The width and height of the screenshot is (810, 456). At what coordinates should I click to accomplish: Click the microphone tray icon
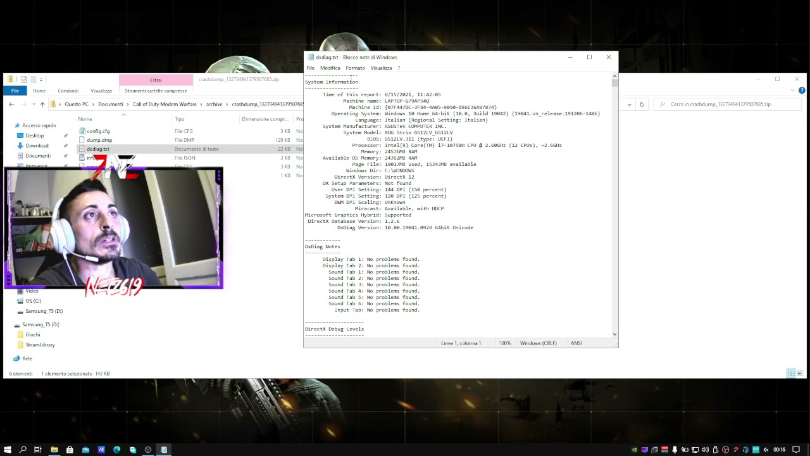(x=675, y=450)
